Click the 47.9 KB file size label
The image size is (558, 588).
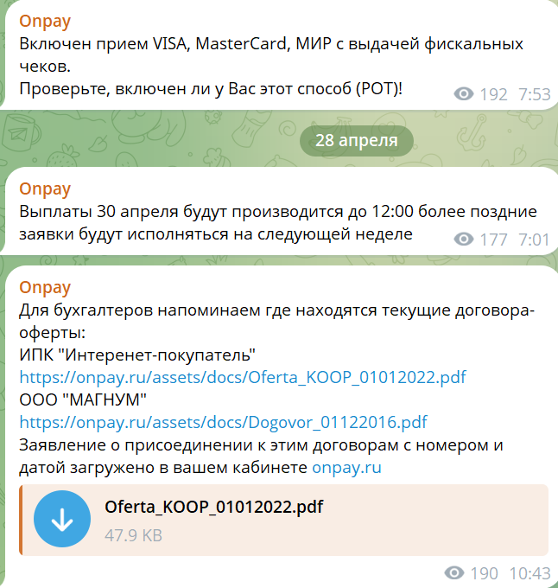pyautogui.click(x=133, y=535)
